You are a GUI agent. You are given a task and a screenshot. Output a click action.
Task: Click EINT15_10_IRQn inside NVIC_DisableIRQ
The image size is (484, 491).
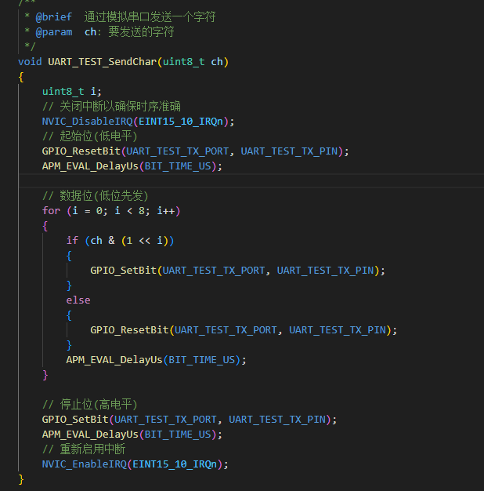tap(181, 122)
